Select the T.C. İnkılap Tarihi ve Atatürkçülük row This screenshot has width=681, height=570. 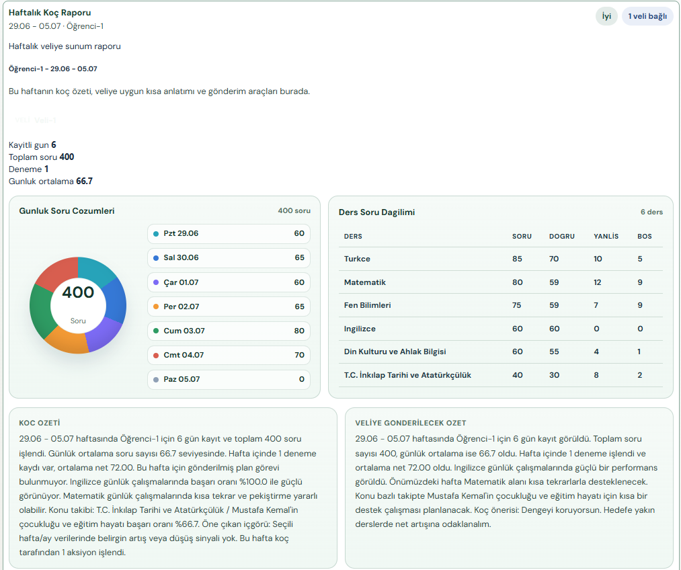click(501, 375)
